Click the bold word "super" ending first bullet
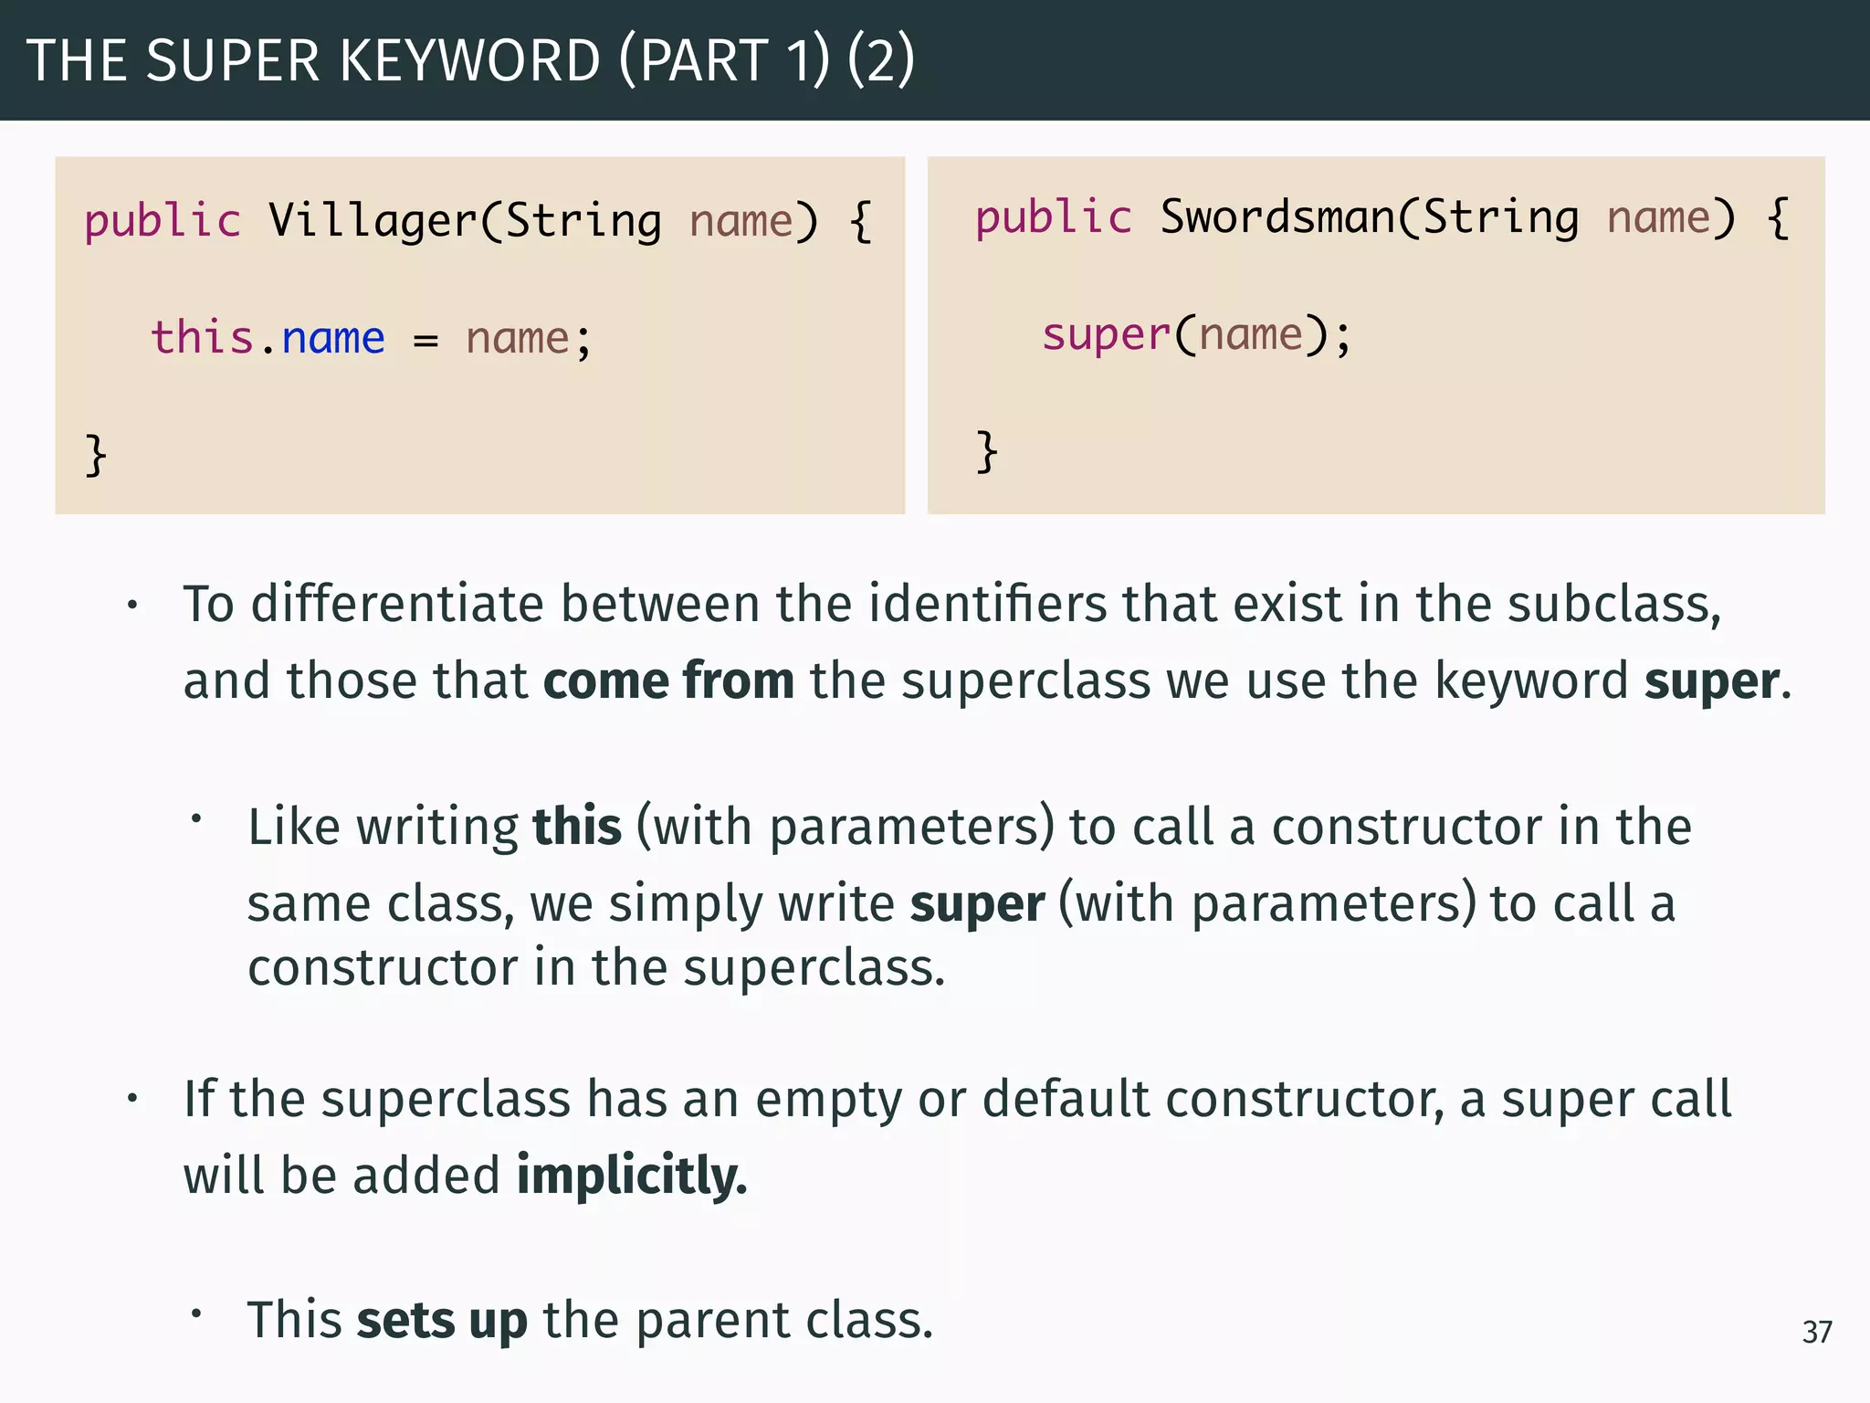The width and height of the screenshot is (1870, 1403). (1711, 680)
